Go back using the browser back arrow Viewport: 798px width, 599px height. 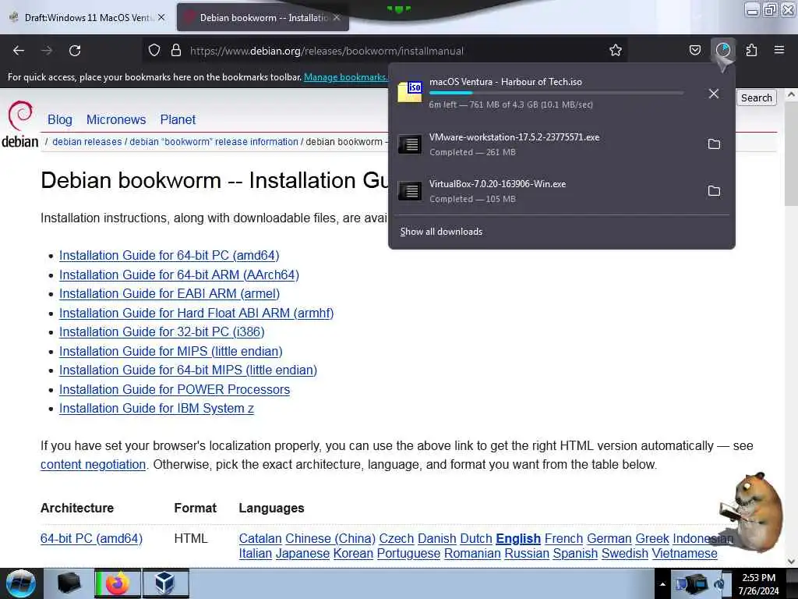click(x=19, y=51)
